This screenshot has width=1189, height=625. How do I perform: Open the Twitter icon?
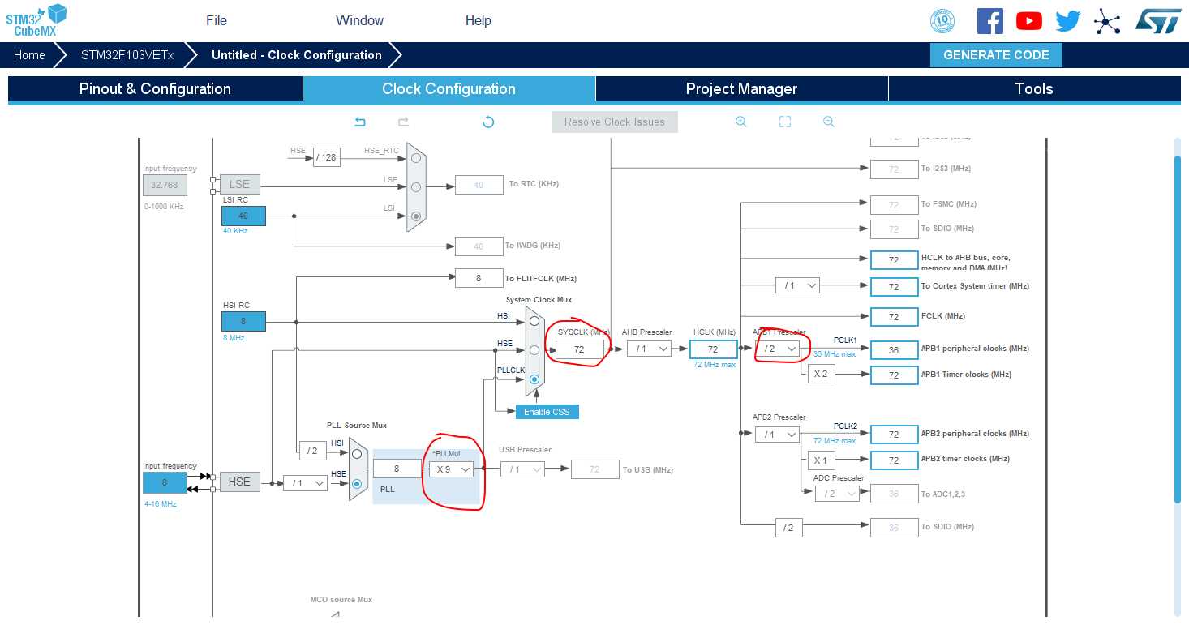pos(1068,21)
